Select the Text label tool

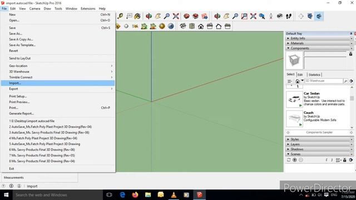pos(129,16)
